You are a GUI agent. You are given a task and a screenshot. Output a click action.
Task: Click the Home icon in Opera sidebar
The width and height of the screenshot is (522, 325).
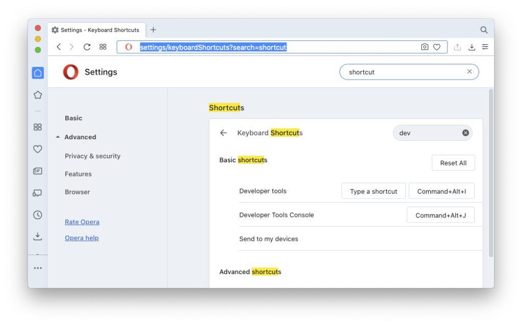point(38,73)
